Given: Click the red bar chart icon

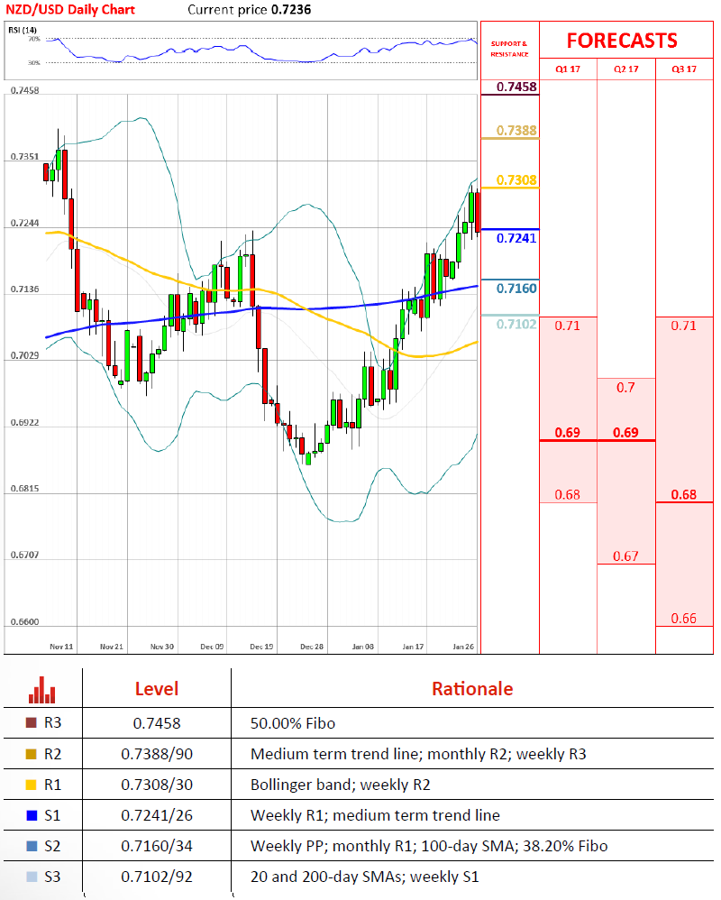Looking at the screenshot, I should (x=41, y=690).
